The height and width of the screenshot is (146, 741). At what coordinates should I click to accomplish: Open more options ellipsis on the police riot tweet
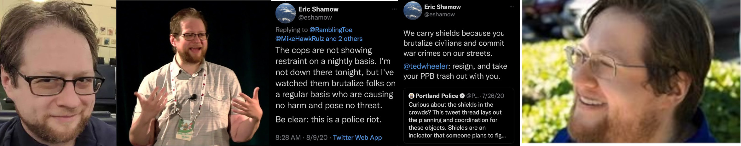394,9
